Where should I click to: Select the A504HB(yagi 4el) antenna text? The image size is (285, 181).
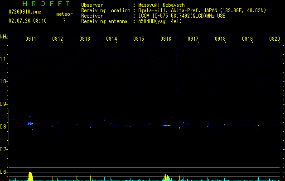(x=160, y=21)
